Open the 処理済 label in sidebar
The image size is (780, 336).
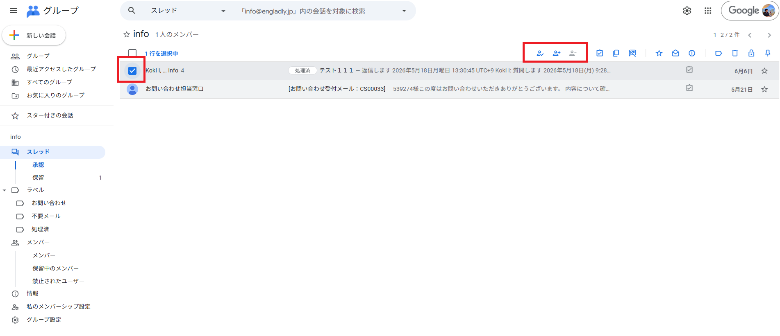tap(40, 229)
